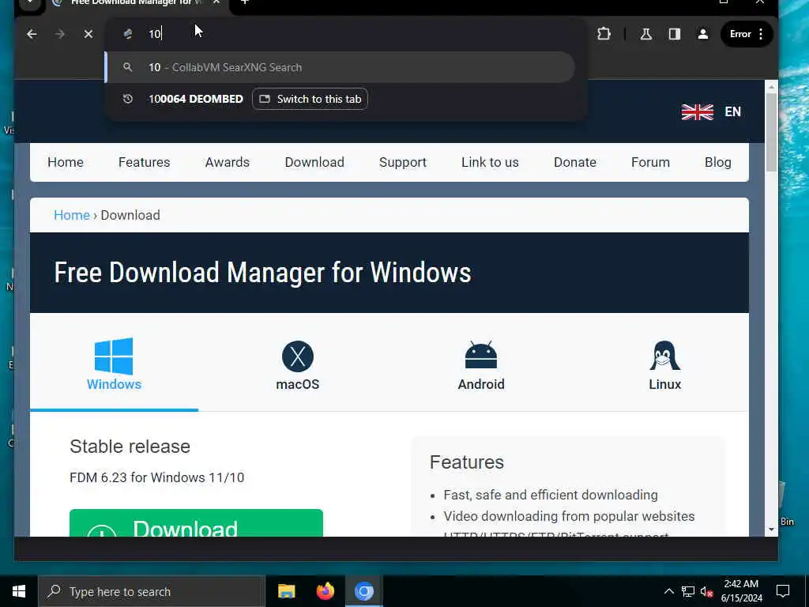This screenshot has width=809, height=607.
Task: Click the scrollbar up arrow
Action: 771,87
